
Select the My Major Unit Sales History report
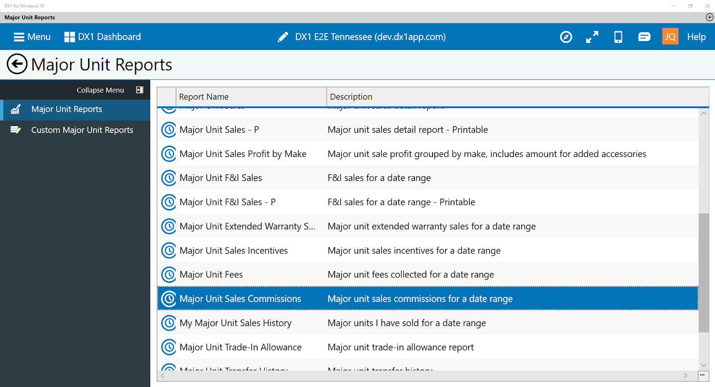(236, 323)
